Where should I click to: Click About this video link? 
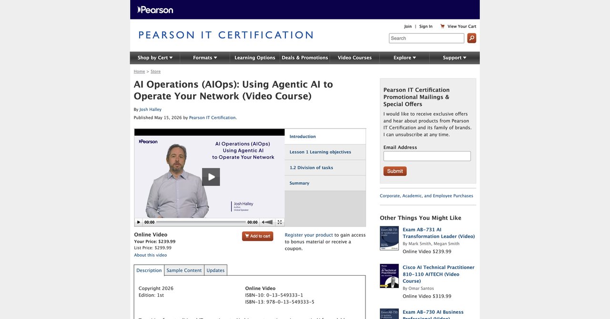click(151, 255)
